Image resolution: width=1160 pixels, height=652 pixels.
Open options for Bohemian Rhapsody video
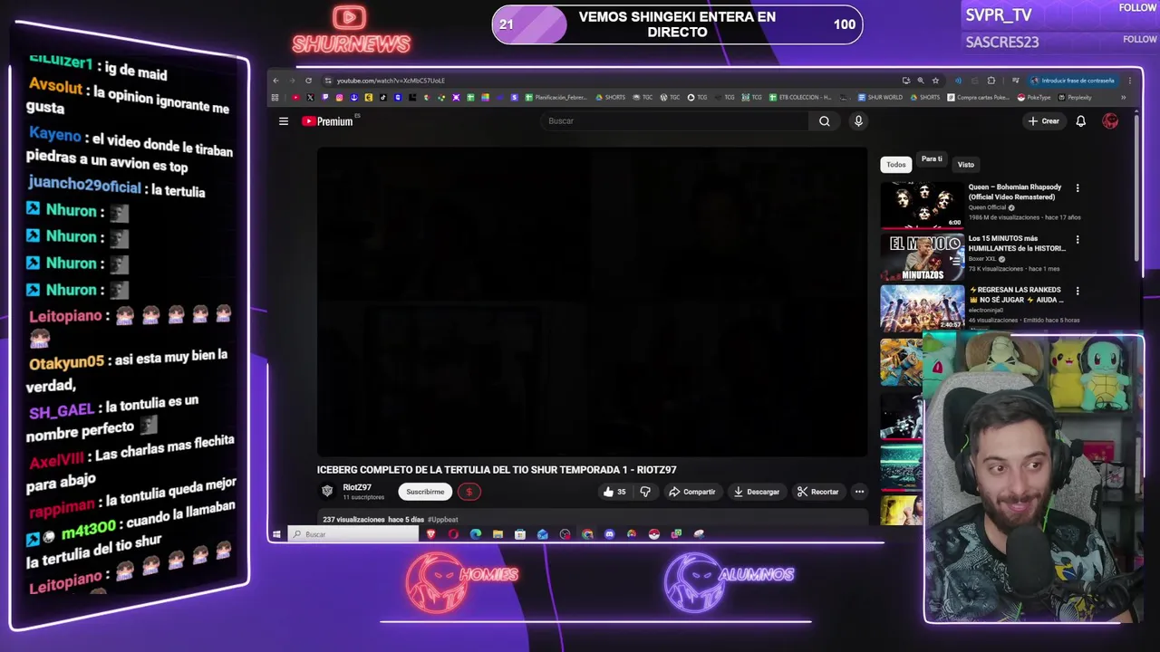1078,188
